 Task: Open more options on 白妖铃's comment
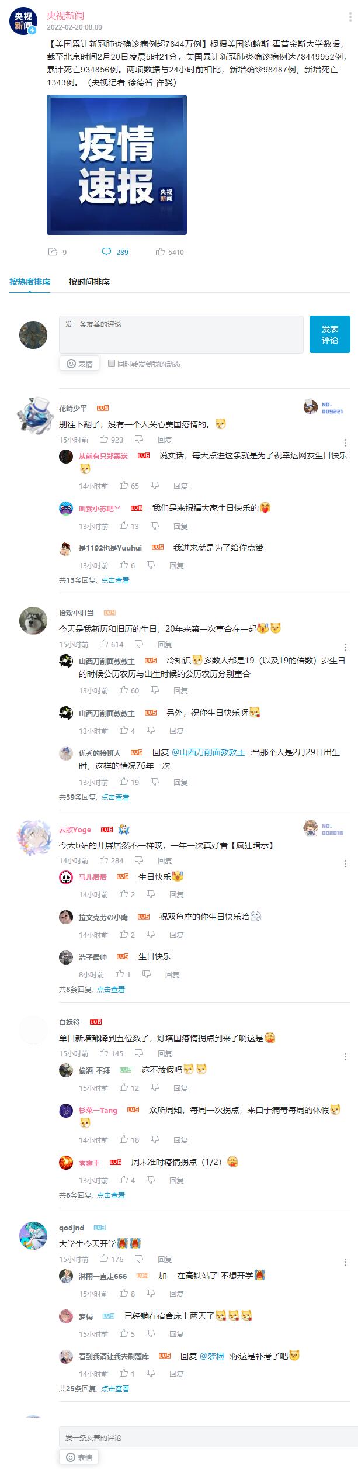point(345,1057)
